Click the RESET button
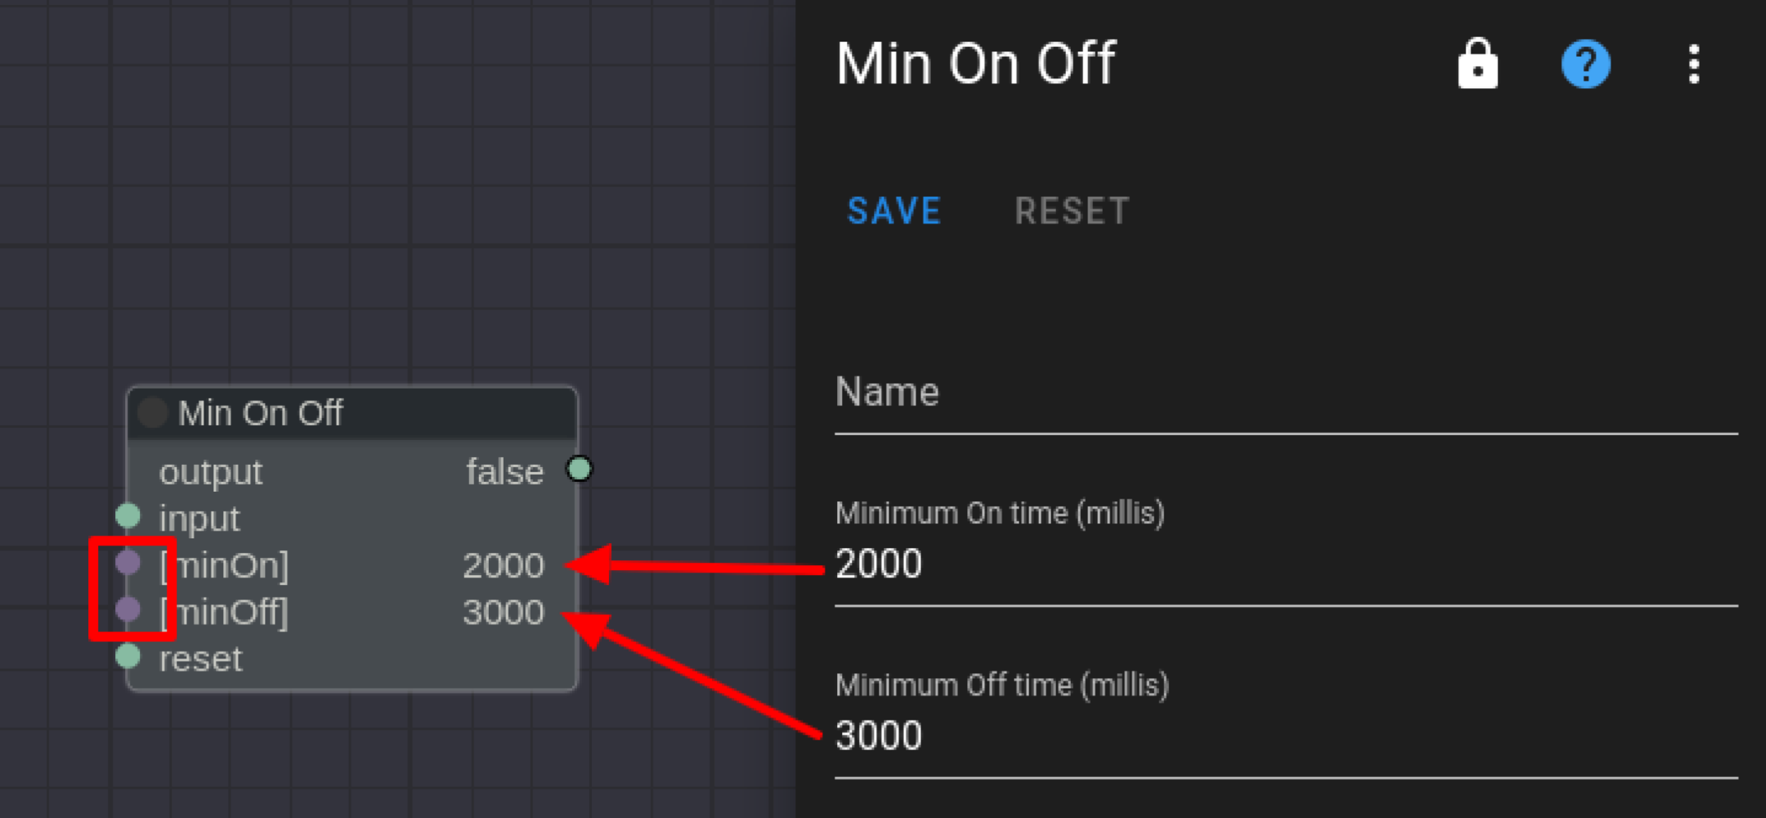1766x818 pixels. point(1072,211)
